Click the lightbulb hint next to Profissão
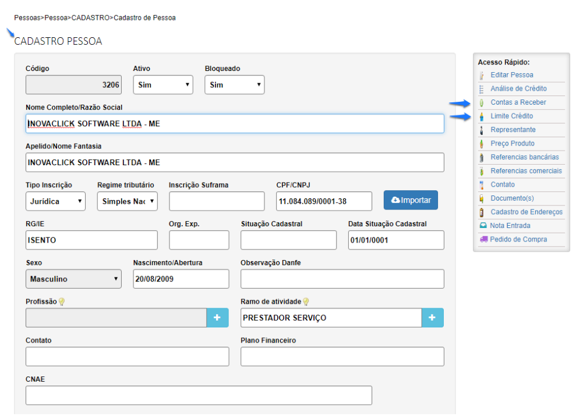This screenshot has height=420, width=583. point(61,301)
